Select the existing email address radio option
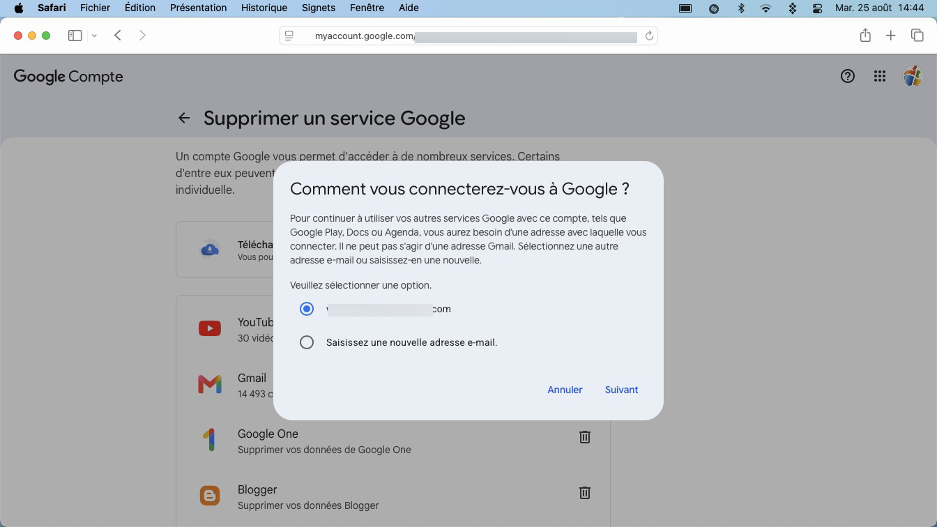This screenshot has height=527, width=937. click(307, 309)
